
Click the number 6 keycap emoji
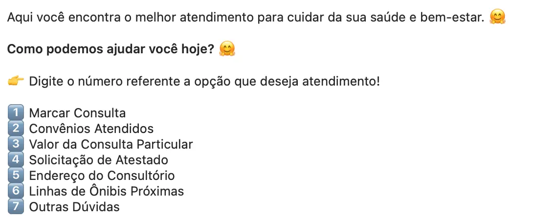(16, 191)
